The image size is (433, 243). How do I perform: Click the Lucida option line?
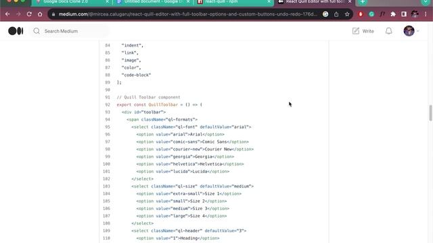[183, 171]
